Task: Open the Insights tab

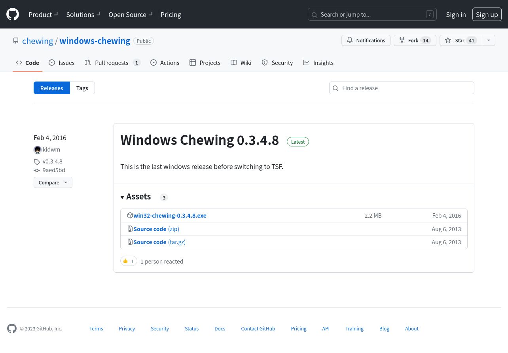Action: click(318, 63)
